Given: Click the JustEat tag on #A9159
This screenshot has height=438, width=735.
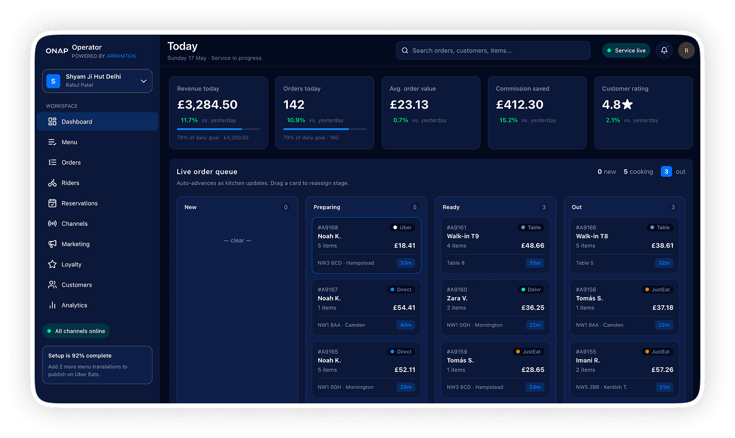Looking at the screenshot, I should tap(529, 351).
